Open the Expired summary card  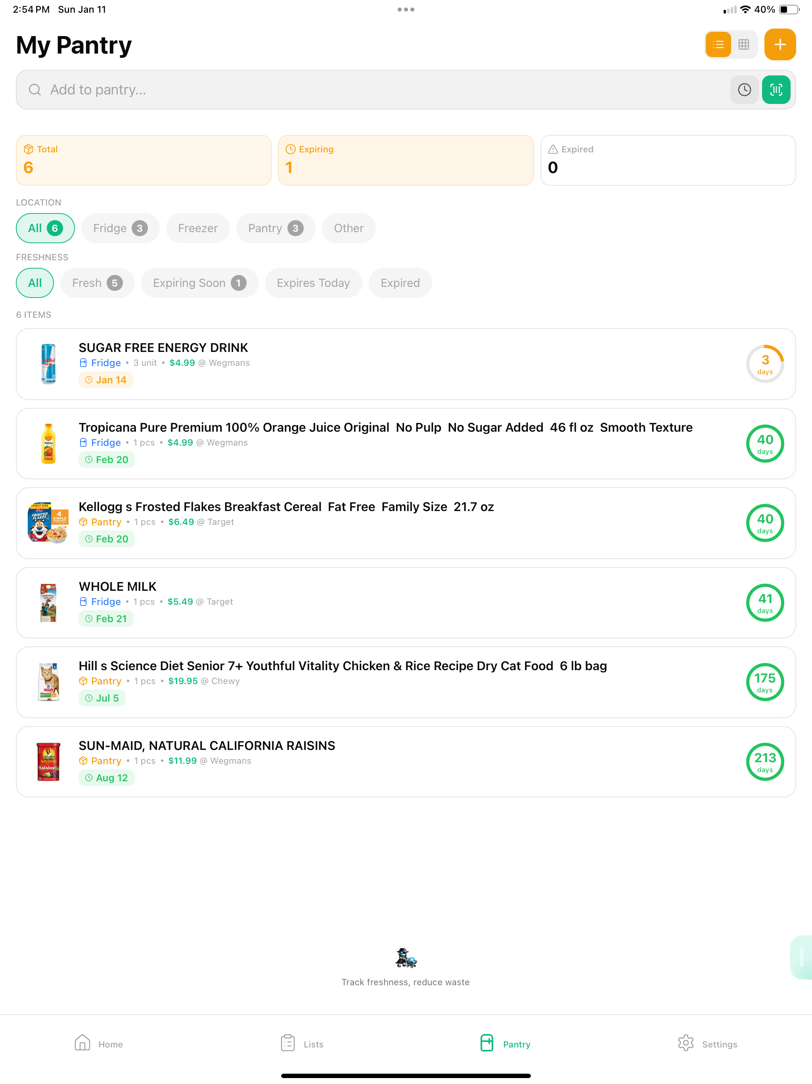668,160
